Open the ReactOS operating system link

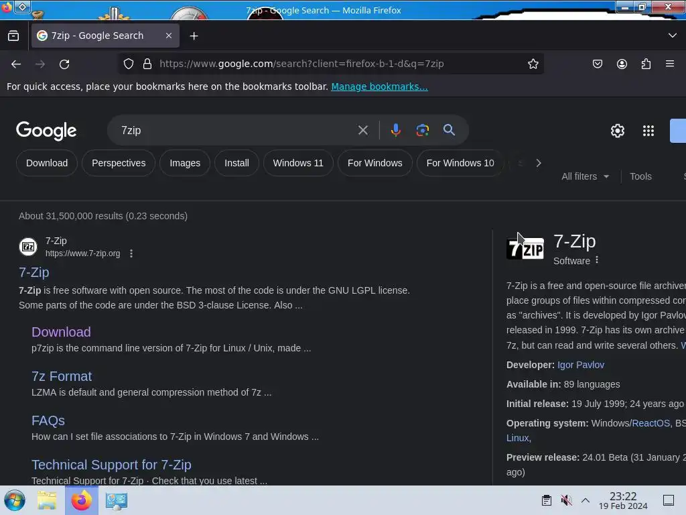[651, 423]
